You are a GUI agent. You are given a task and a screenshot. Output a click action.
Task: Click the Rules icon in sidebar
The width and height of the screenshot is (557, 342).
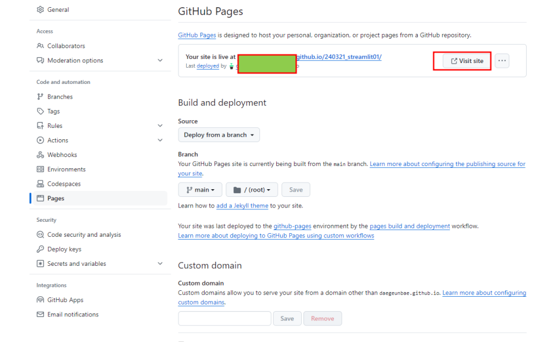[x=40, y=125]
